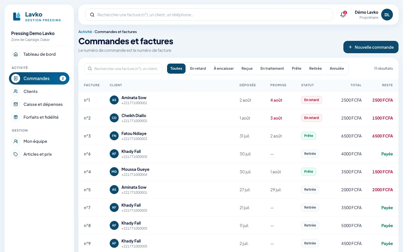Click 6500 FCFA reste amount in red
The height and width of the screenshot is (252, 403).
383,136
